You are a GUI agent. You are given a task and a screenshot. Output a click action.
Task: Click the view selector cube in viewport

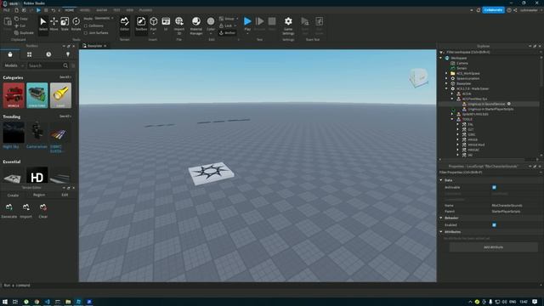(418, 77)
